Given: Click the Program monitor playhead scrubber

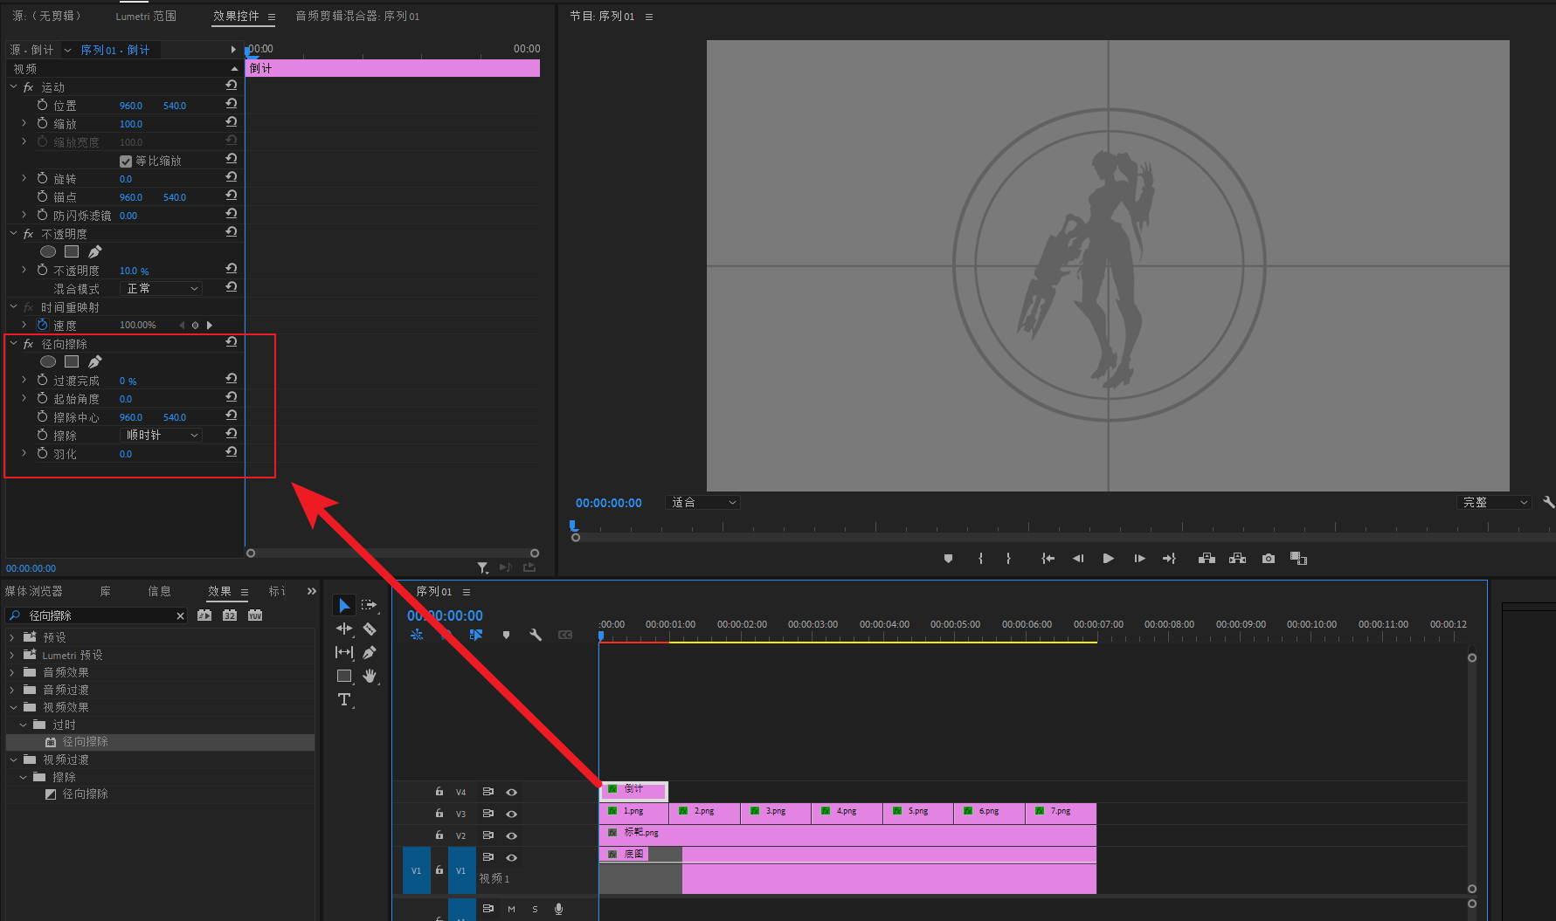Looking at the screenshot, I should (573, 526).
